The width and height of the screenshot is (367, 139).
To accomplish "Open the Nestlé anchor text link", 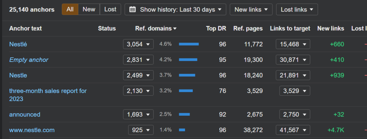I will [18, 44].
